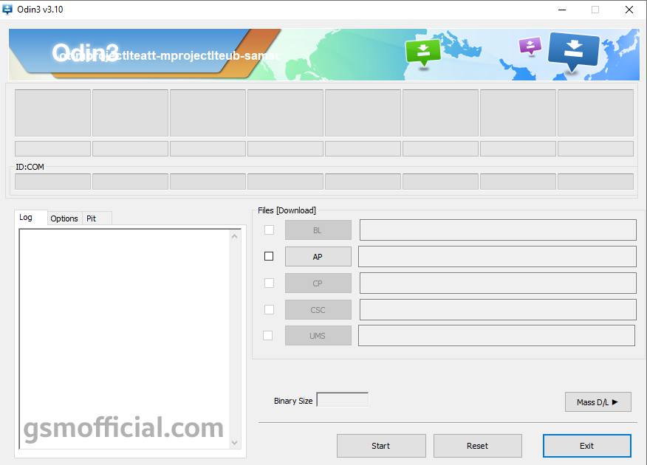The height and width of the screenshot is (465, 647).
Task: Minimize the Odin3 window
Action: coord(562,10)
